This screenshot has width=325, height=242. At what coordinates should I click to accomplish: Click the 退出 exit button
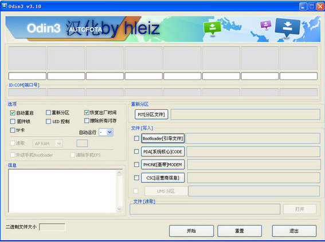pyautogui.click(x=294, y=231)
